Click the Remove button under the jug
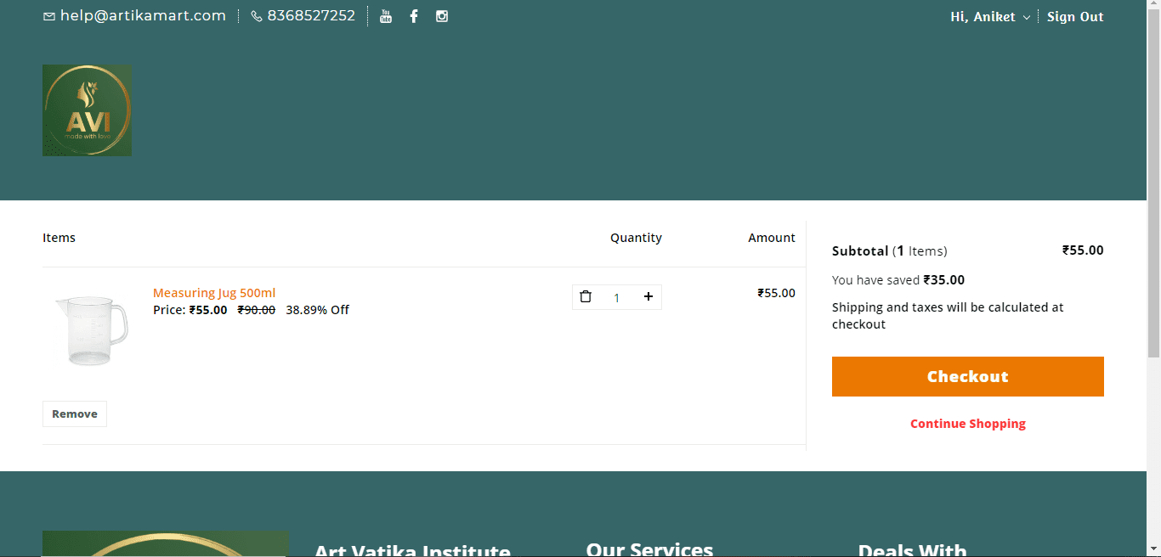Image resolution: width=1161 pixels, height=557 pixels. (74, 414)
